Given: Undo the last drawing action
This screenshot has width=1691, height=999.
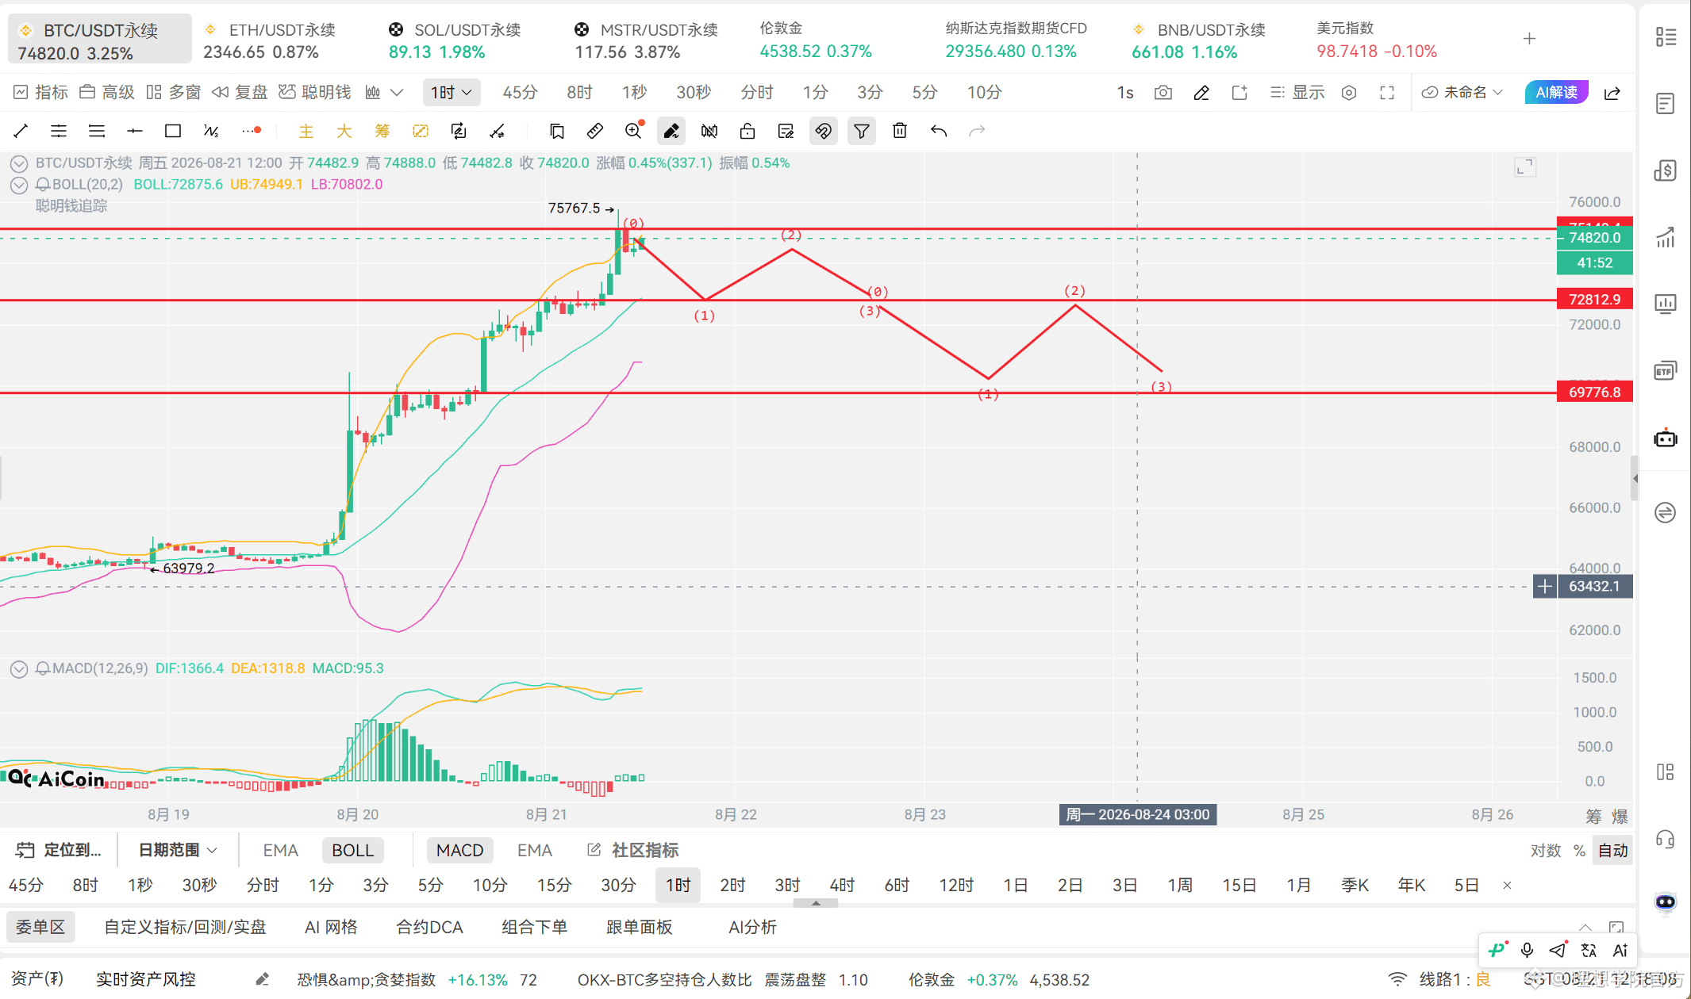Looking at the screenshot, I should coord(939,132).
